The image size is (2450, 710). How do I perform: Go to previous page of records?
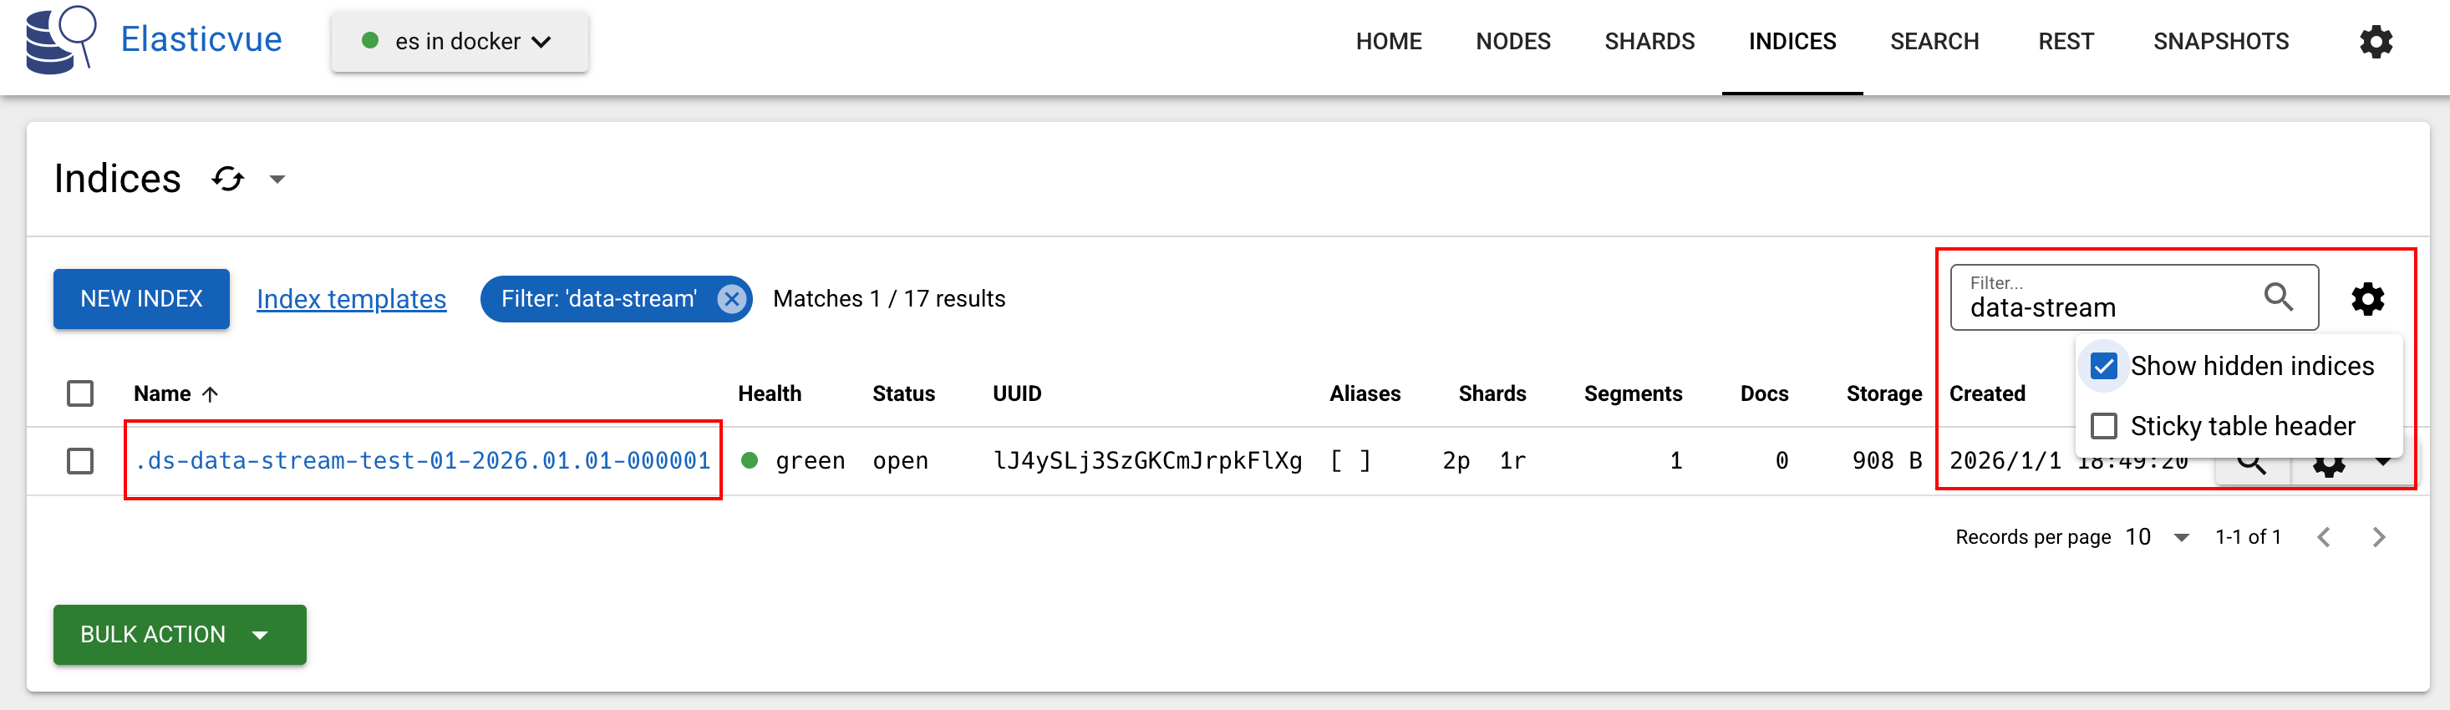pyautogui.click(x=2324, y=537)
